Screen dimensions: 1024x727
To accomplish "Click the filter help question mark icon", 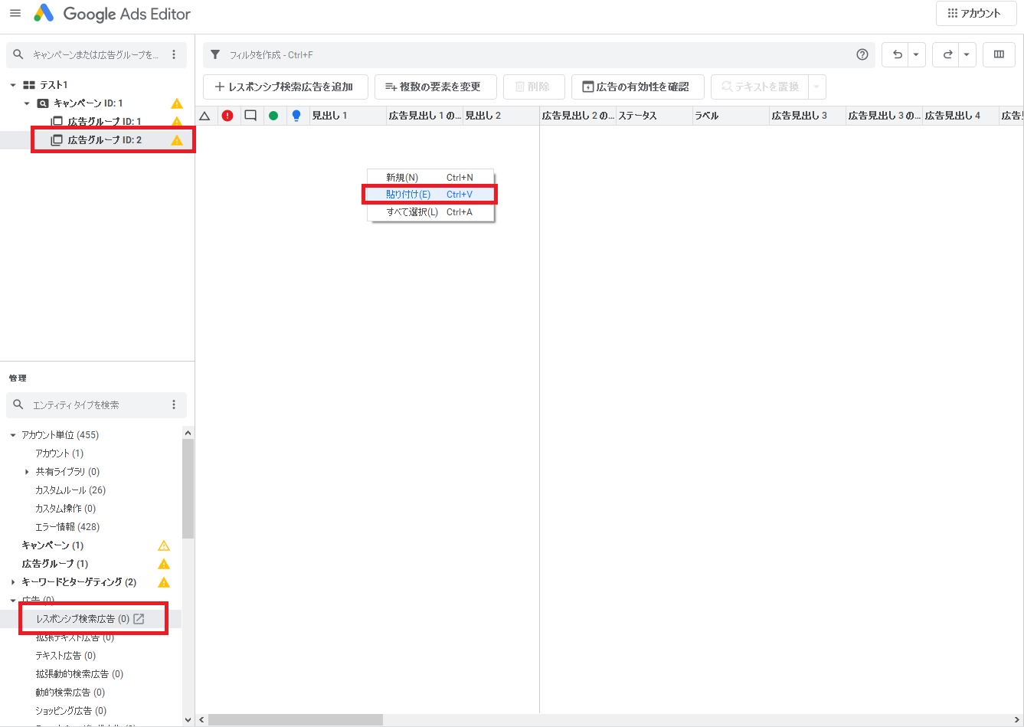I will [862, 54].
